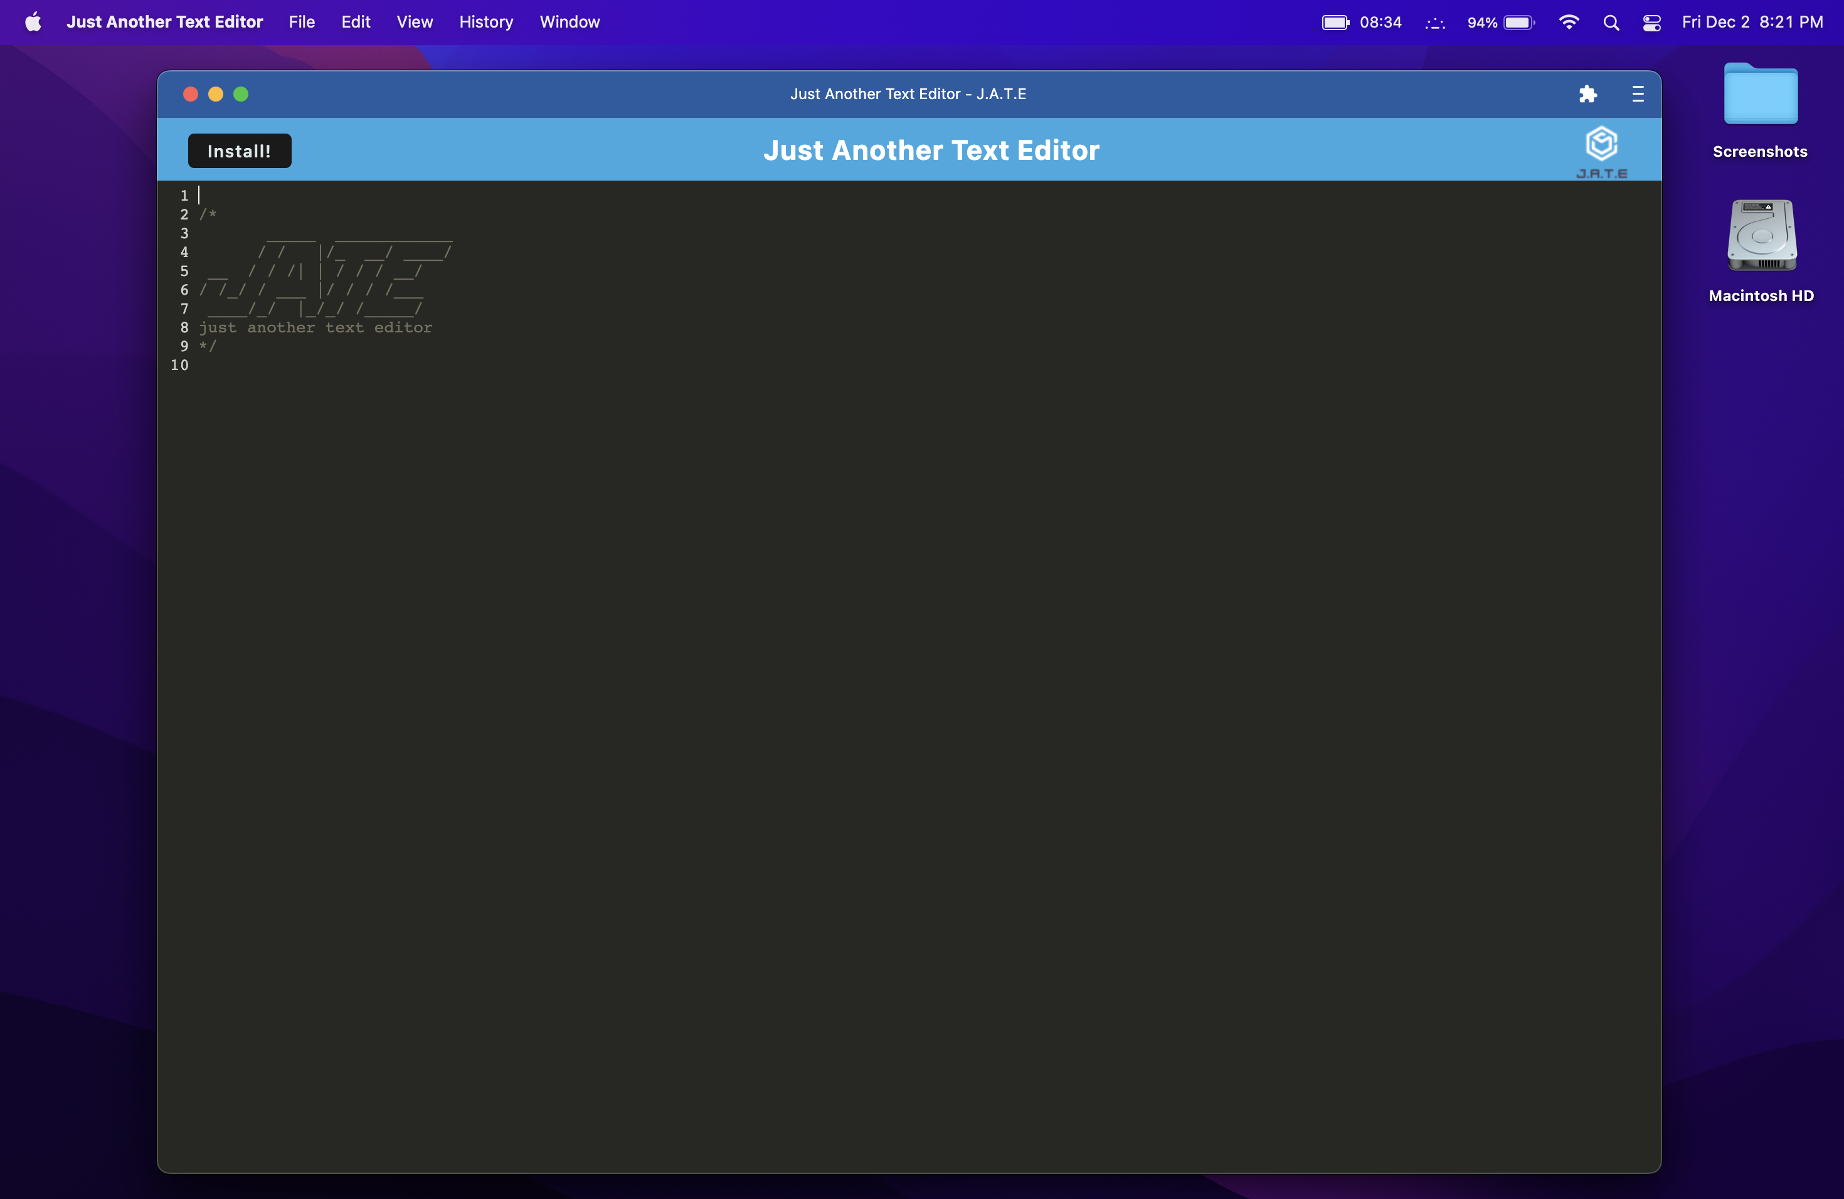The image size is (1844, 1199).
Task: Place cursor on editor line 10
Action: tap(310, 365)
